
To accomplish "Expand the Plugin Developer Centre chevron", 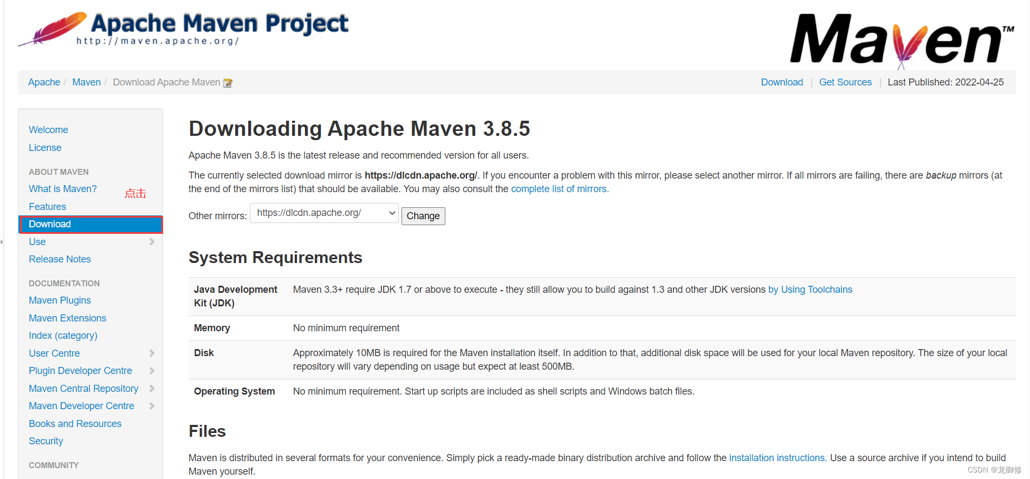I will pos(152,371).
